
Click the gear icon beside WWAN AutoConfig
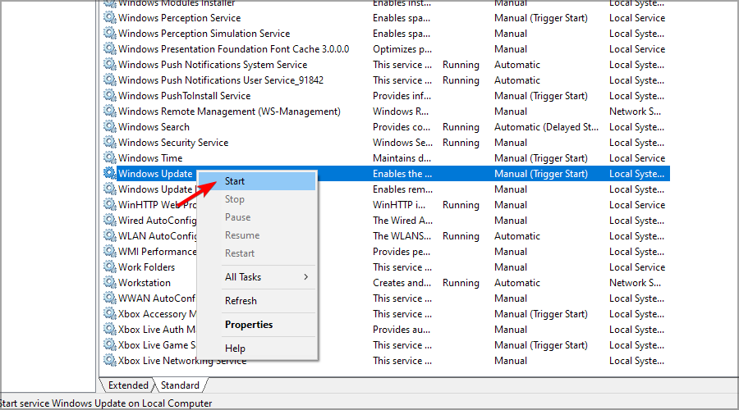[x=110, y=298]
